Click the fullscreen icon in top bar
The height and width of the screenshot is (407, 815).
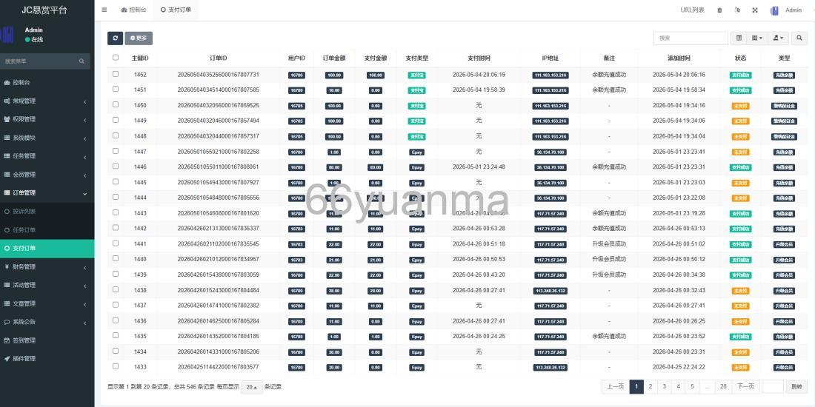pos(755,10)
